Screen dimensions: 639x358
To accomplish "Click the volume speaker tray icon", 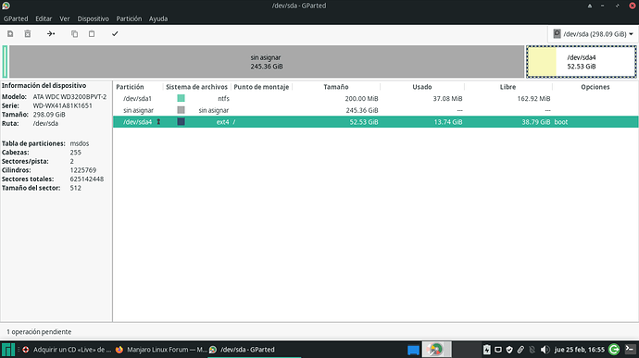I will tap(545, 350).
